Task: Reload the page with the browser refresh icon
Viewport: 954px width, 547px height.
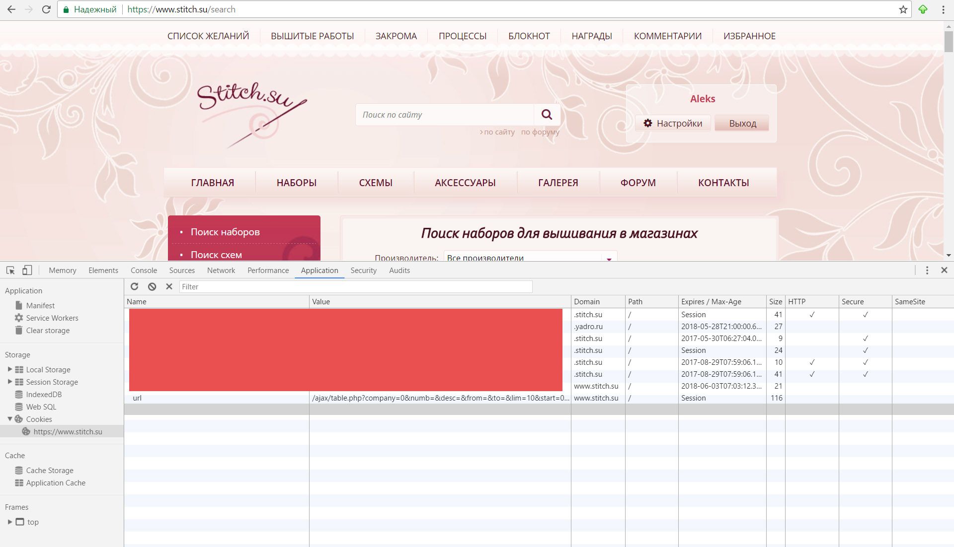Action: (x=46, y=9)
